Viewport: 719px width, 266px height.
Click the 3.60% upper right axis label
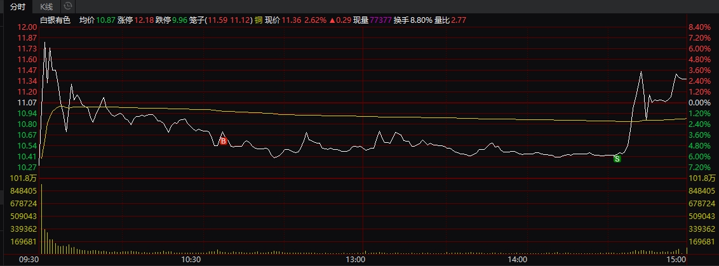[699, 70]
